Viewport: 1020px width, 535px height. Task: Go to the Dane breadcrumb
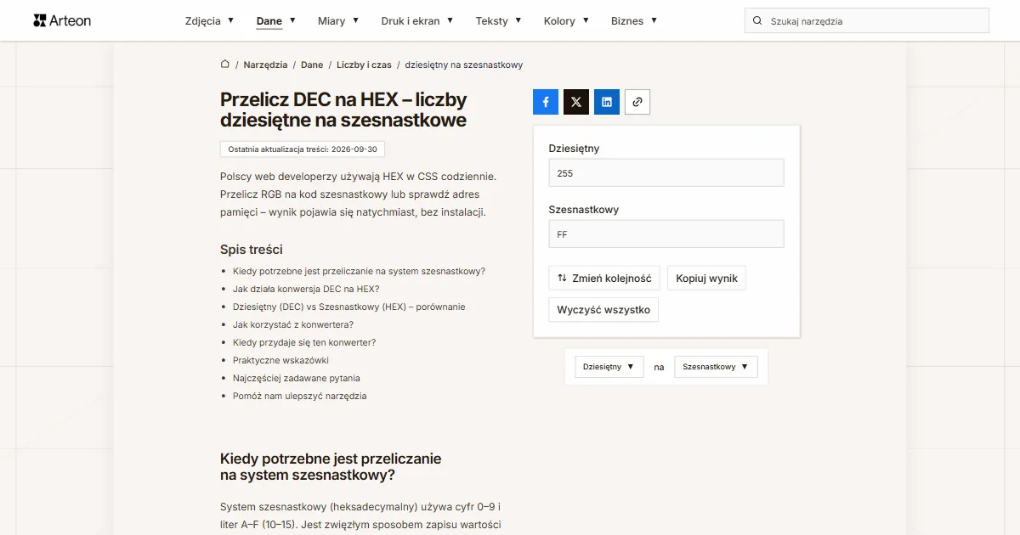(312, 65)
